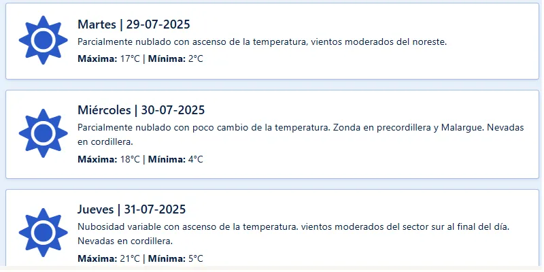Click the Martes description about vientos del noreste
The width and height of the screenshot is (544, 272).
point(262,42)
